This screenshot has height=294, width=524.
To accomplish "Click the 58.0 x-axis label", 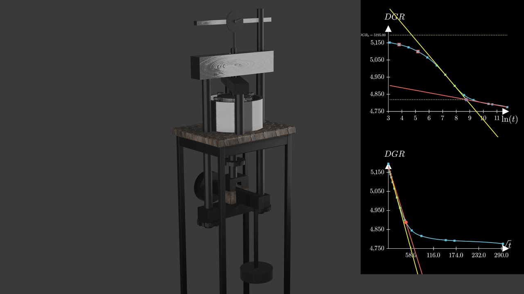I will click(411, 255).
